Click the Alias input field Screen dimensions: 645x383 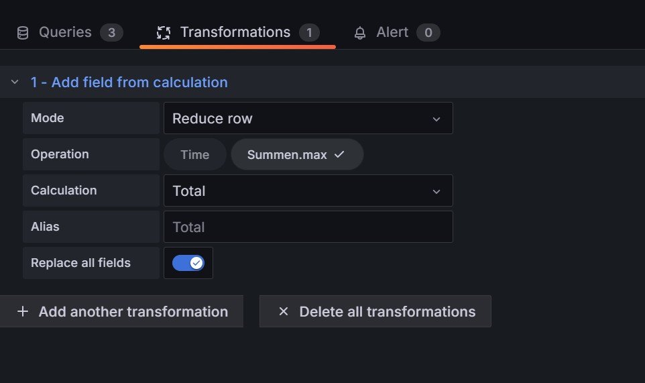[x=308, y=227]
